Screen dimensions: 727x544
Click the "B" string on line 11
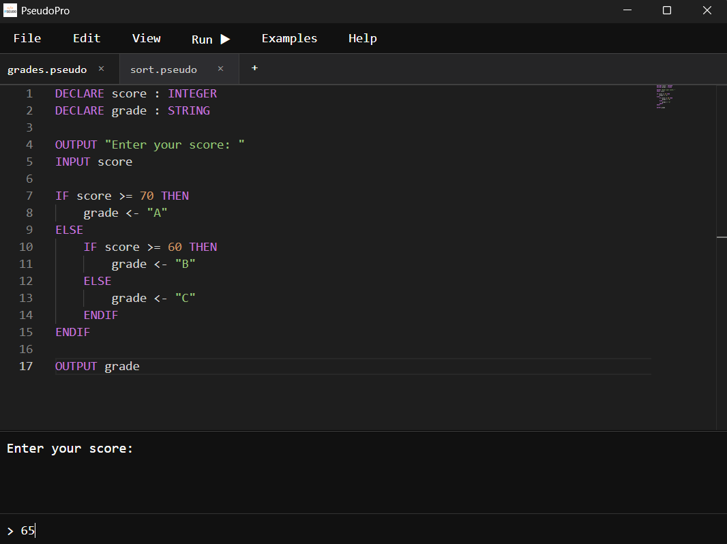186,264
